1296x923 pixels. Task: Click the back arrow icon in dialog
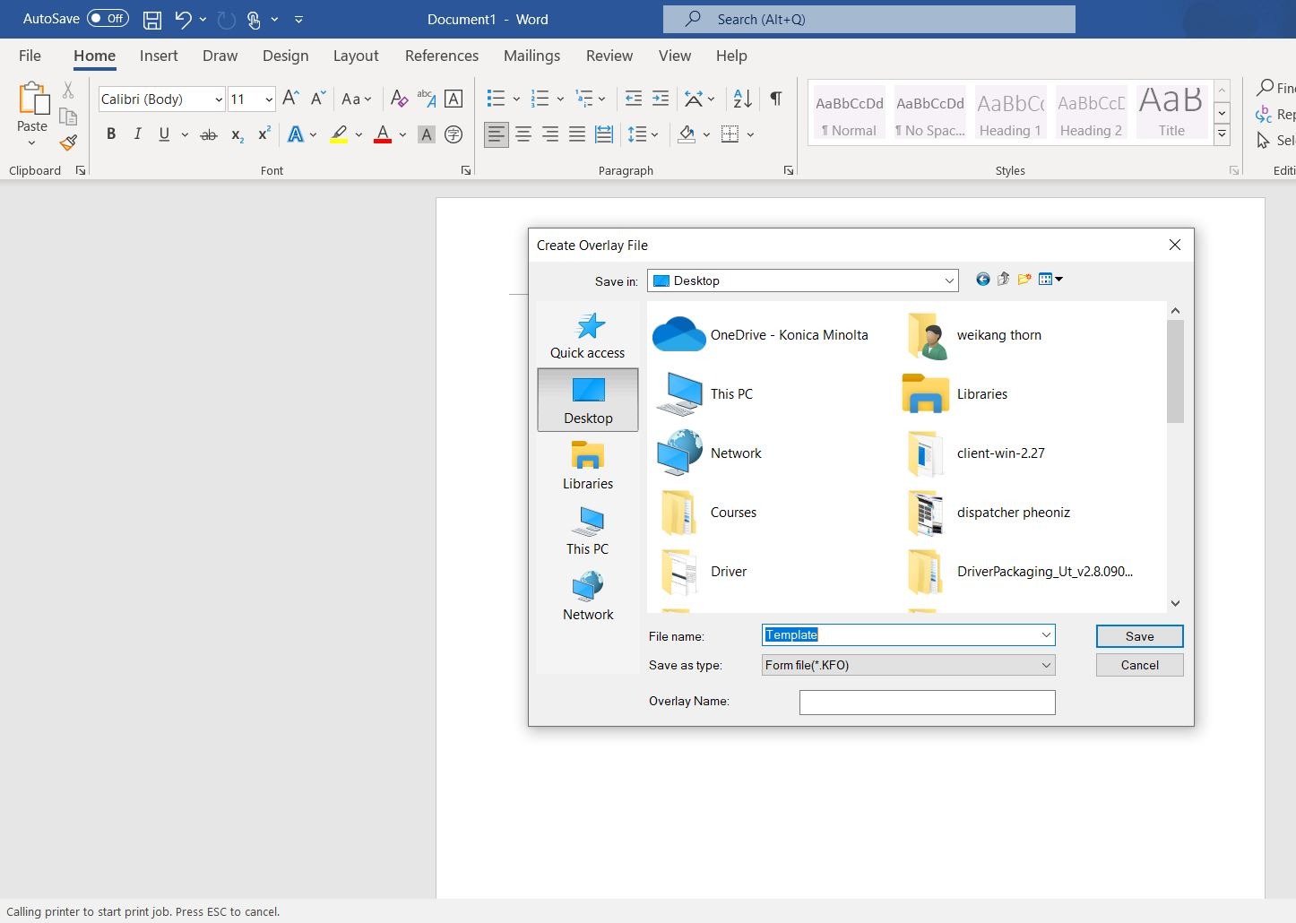(983, 280)
